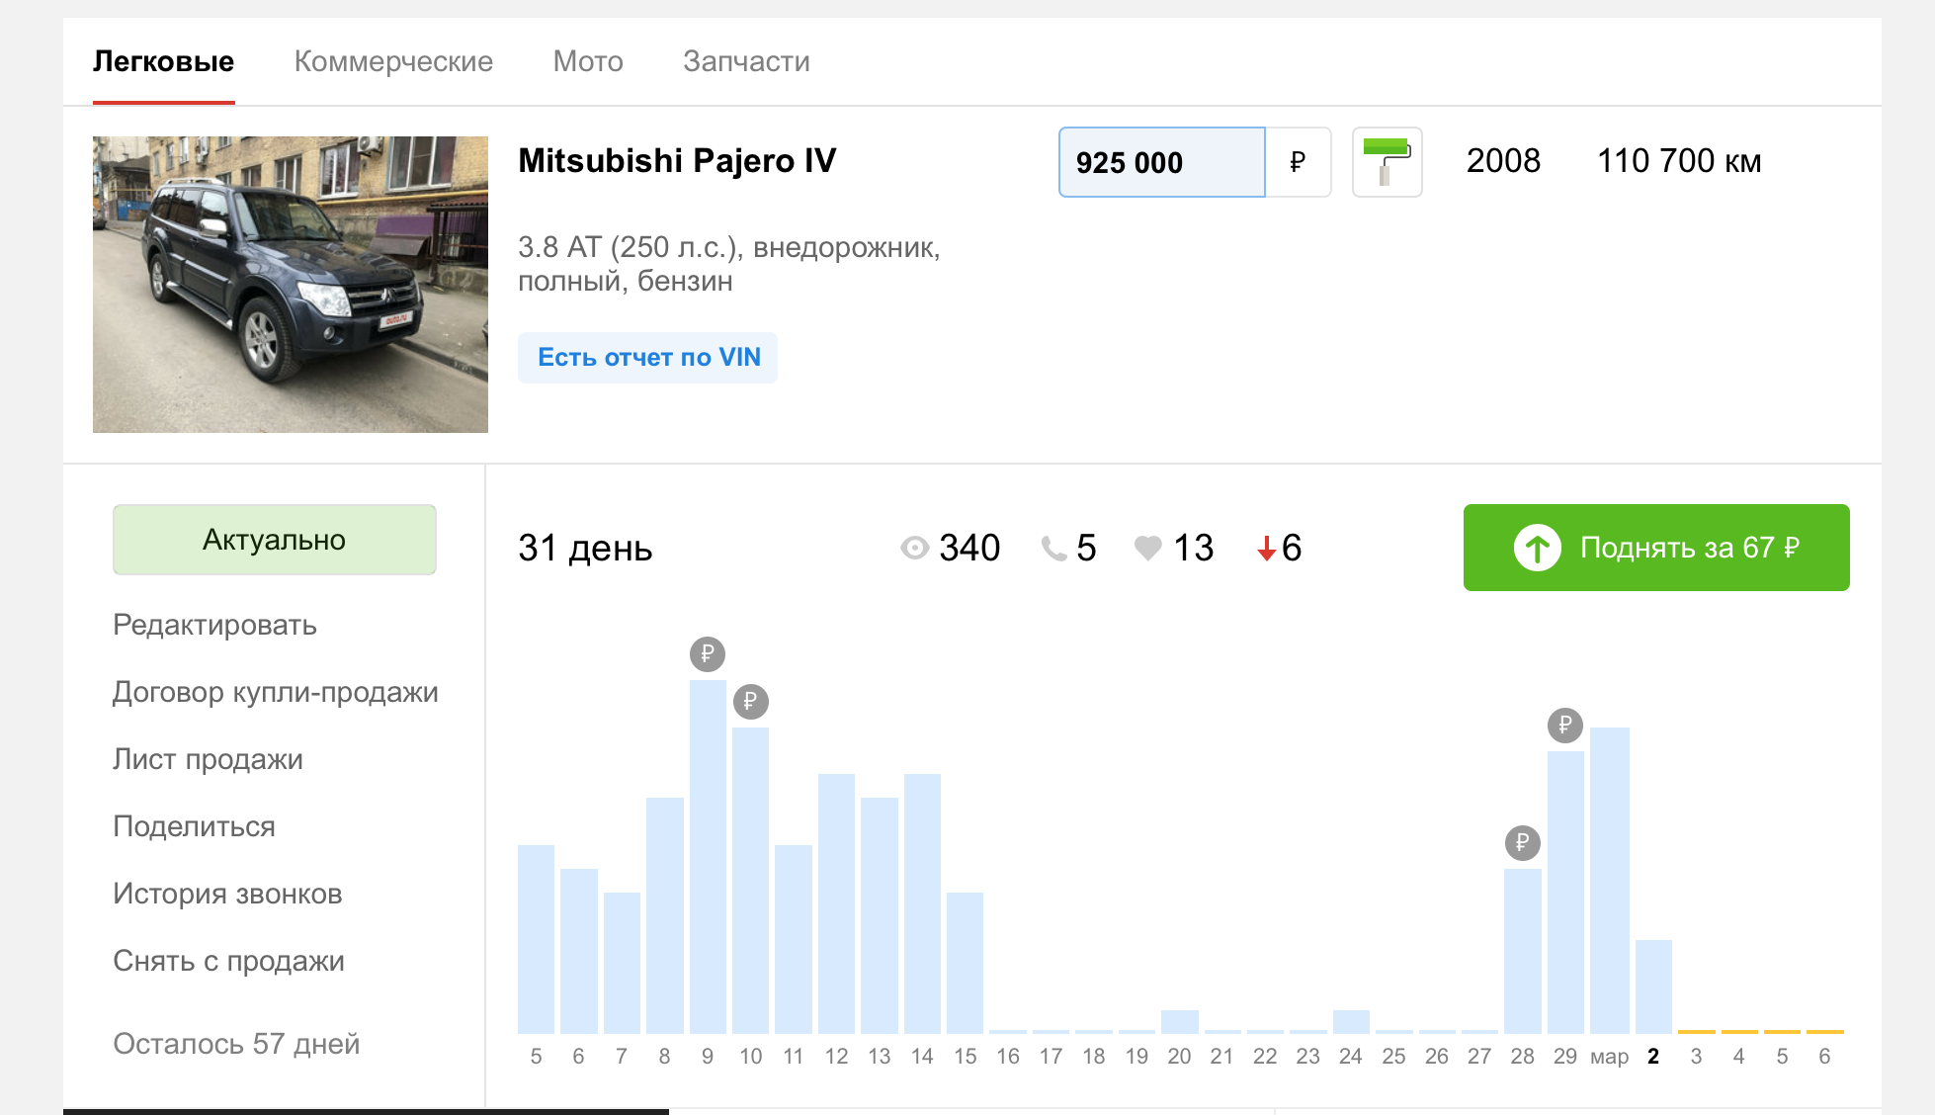Viewport: 1935px width, 1115px height.
Task: Click the ruble marker above day 9 bar
Action: [x=708, y=653]
